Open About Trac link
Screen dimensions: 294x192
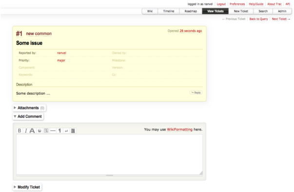[274, 4]
